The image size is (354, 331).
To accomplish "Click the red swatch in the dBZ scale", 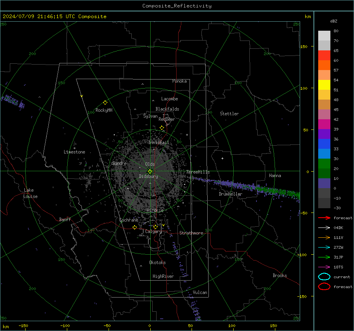I will point(324,55).
